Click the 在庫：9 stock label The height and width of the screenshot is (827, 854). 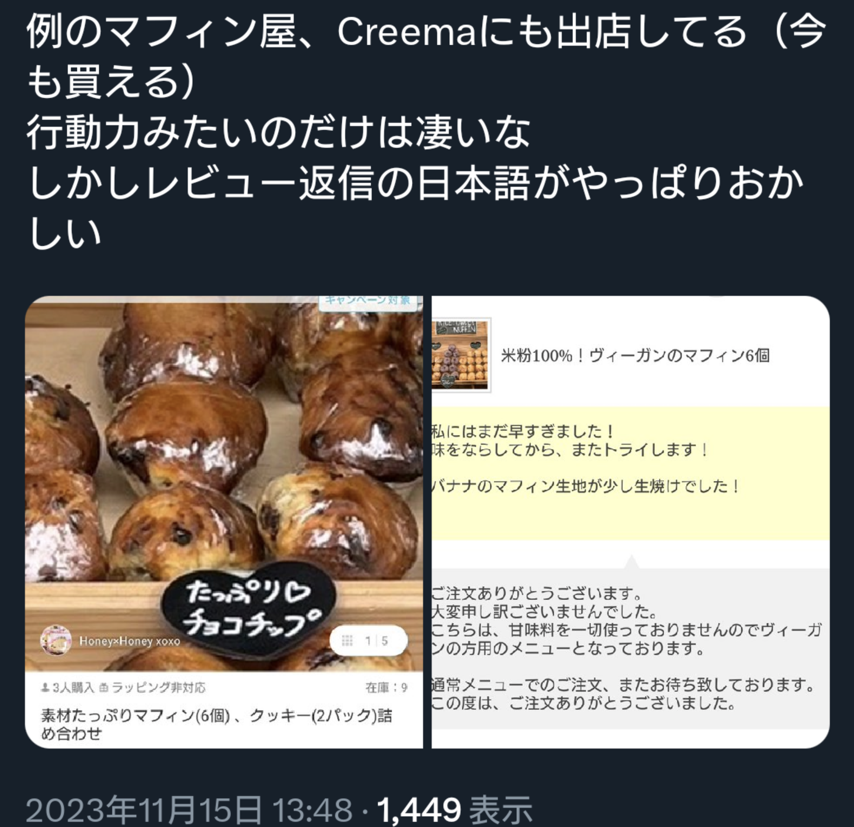pyautogui.click(x=386, y=688)
